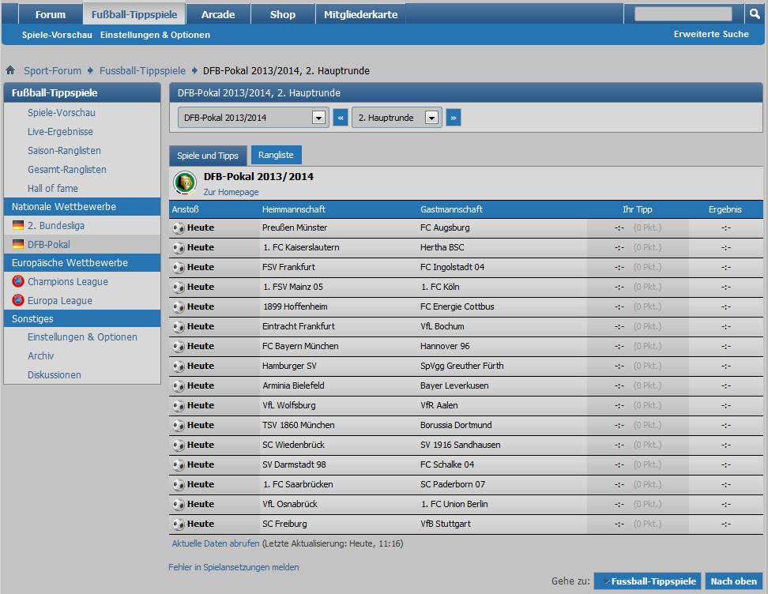Open Hall of fame in sidebar

pos(53,188)
